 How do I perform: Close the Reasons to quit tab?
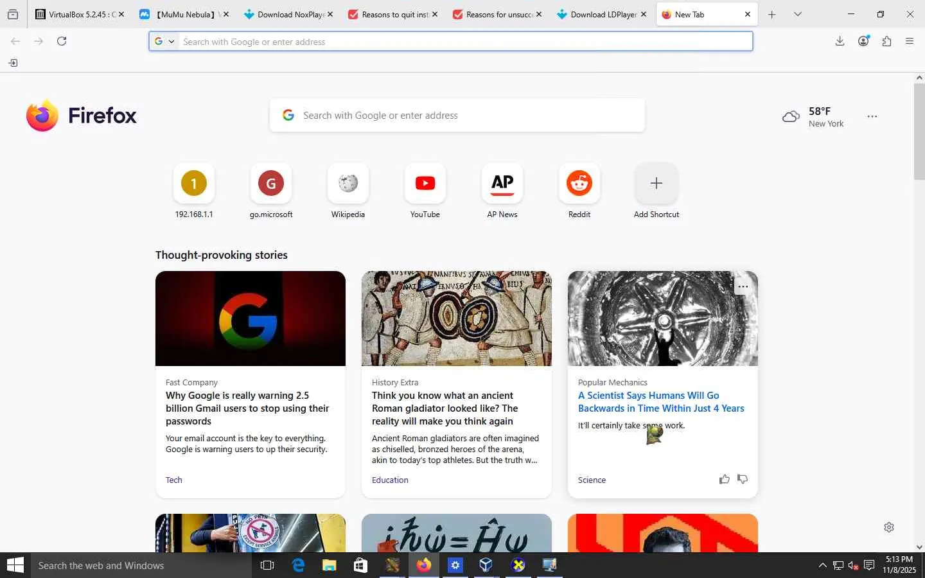tap(435, 14)
